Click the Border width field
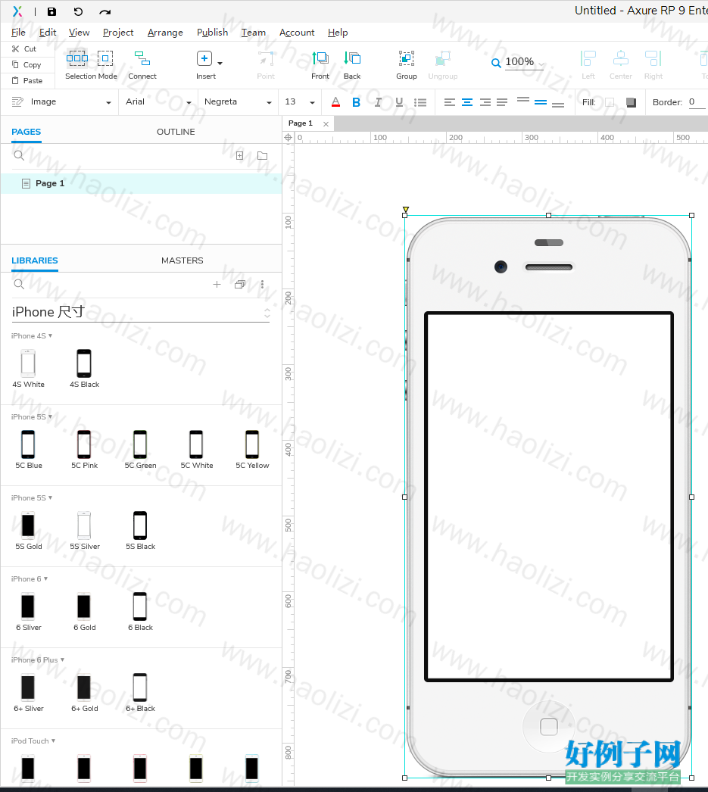 pyautogui.click(x=697, y=102)
